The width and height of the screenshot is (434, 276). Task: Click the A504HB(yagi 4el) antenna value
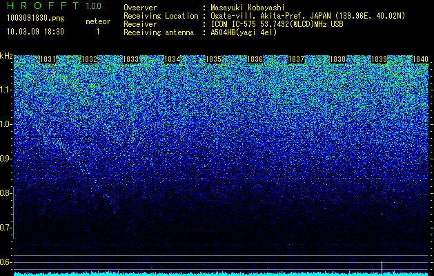[244, 32]
